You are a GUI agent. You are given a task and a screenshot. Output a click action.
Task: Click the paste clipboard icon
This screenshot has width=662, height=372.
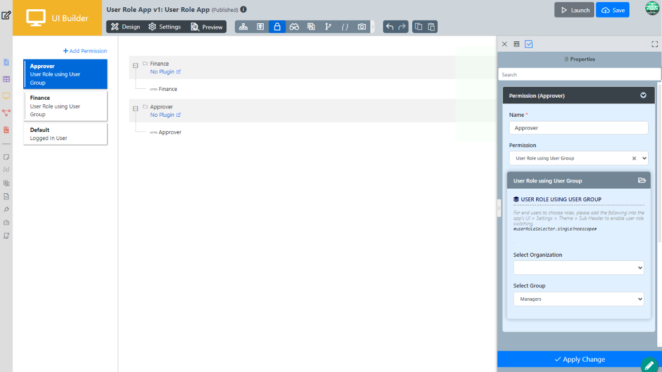pos(431,27)
